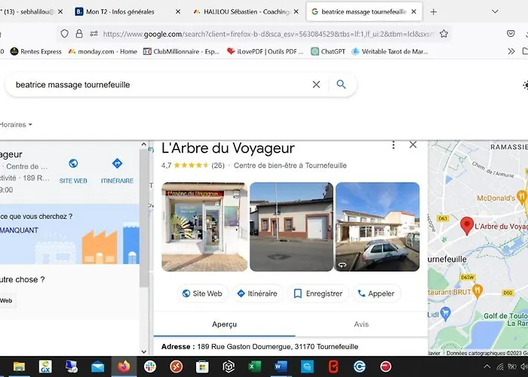
Task: Open Véritable Tarot de Marseille bookmark
Action: pos(390,51)
